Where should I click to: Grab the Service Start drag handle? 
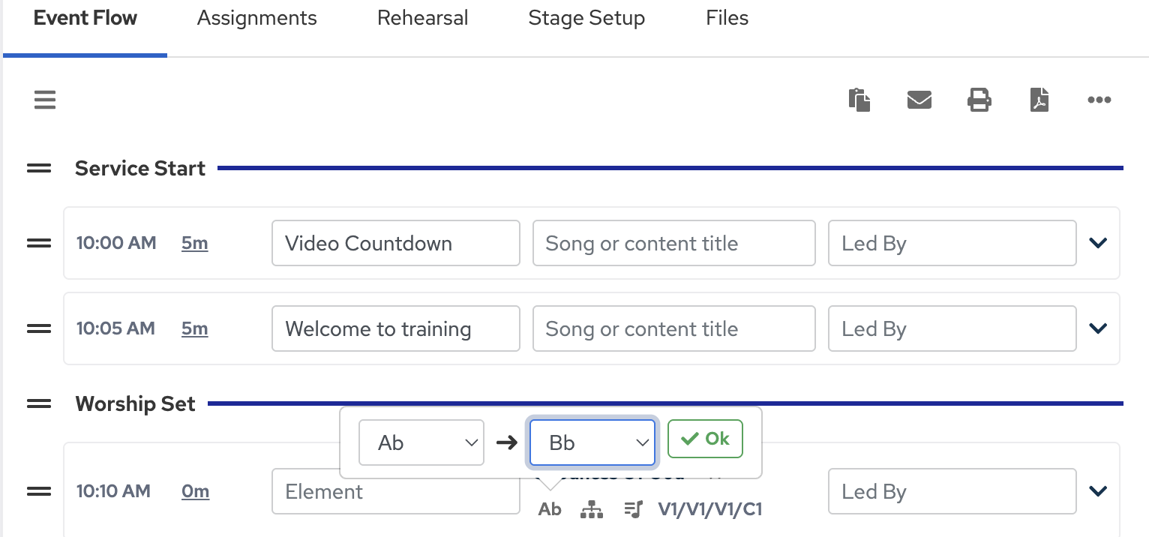coord(39,169)
